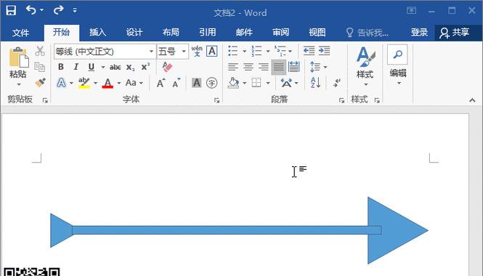Apply the red font color swatch

click(x=107, y=83)
